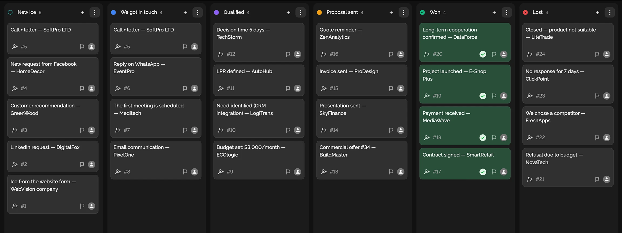Image resolution: width=622 pixels, height=233 pixels.
Task: Click assignee avatar on NovaTech refusal card
Action: 606,179
